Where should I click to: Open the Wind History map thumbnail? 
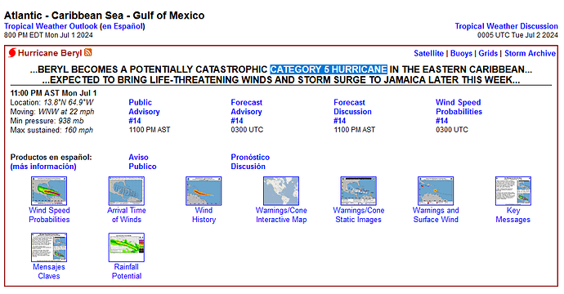pos(204,191)
